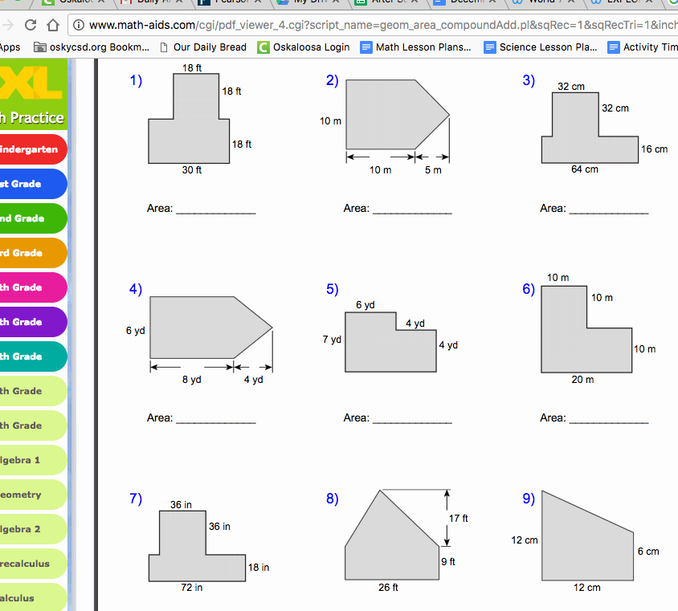Click the home button in the toolbar
Image resolution: width=678 pixels, height=611 pixels.
click(53, 24)
